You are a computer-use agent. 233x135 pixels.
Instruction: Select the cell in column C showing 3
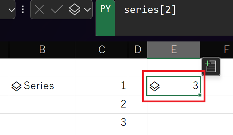[x=102, y=123]
